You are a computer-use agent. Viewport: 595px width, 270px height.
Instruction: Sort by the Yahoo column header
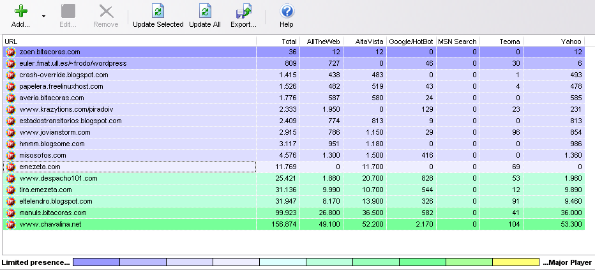(x=554, y=41)
